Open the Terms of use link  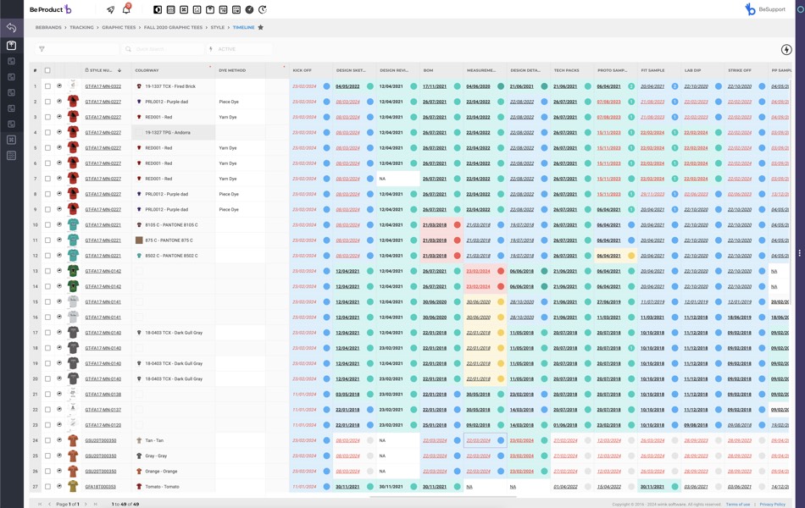point(738,505)
